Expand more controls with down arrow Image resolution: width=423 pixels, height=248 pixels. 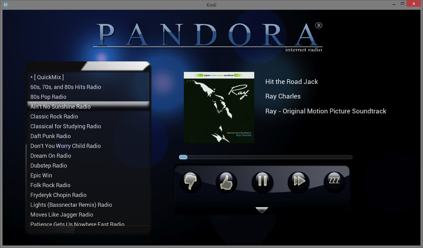pos(262,210)
